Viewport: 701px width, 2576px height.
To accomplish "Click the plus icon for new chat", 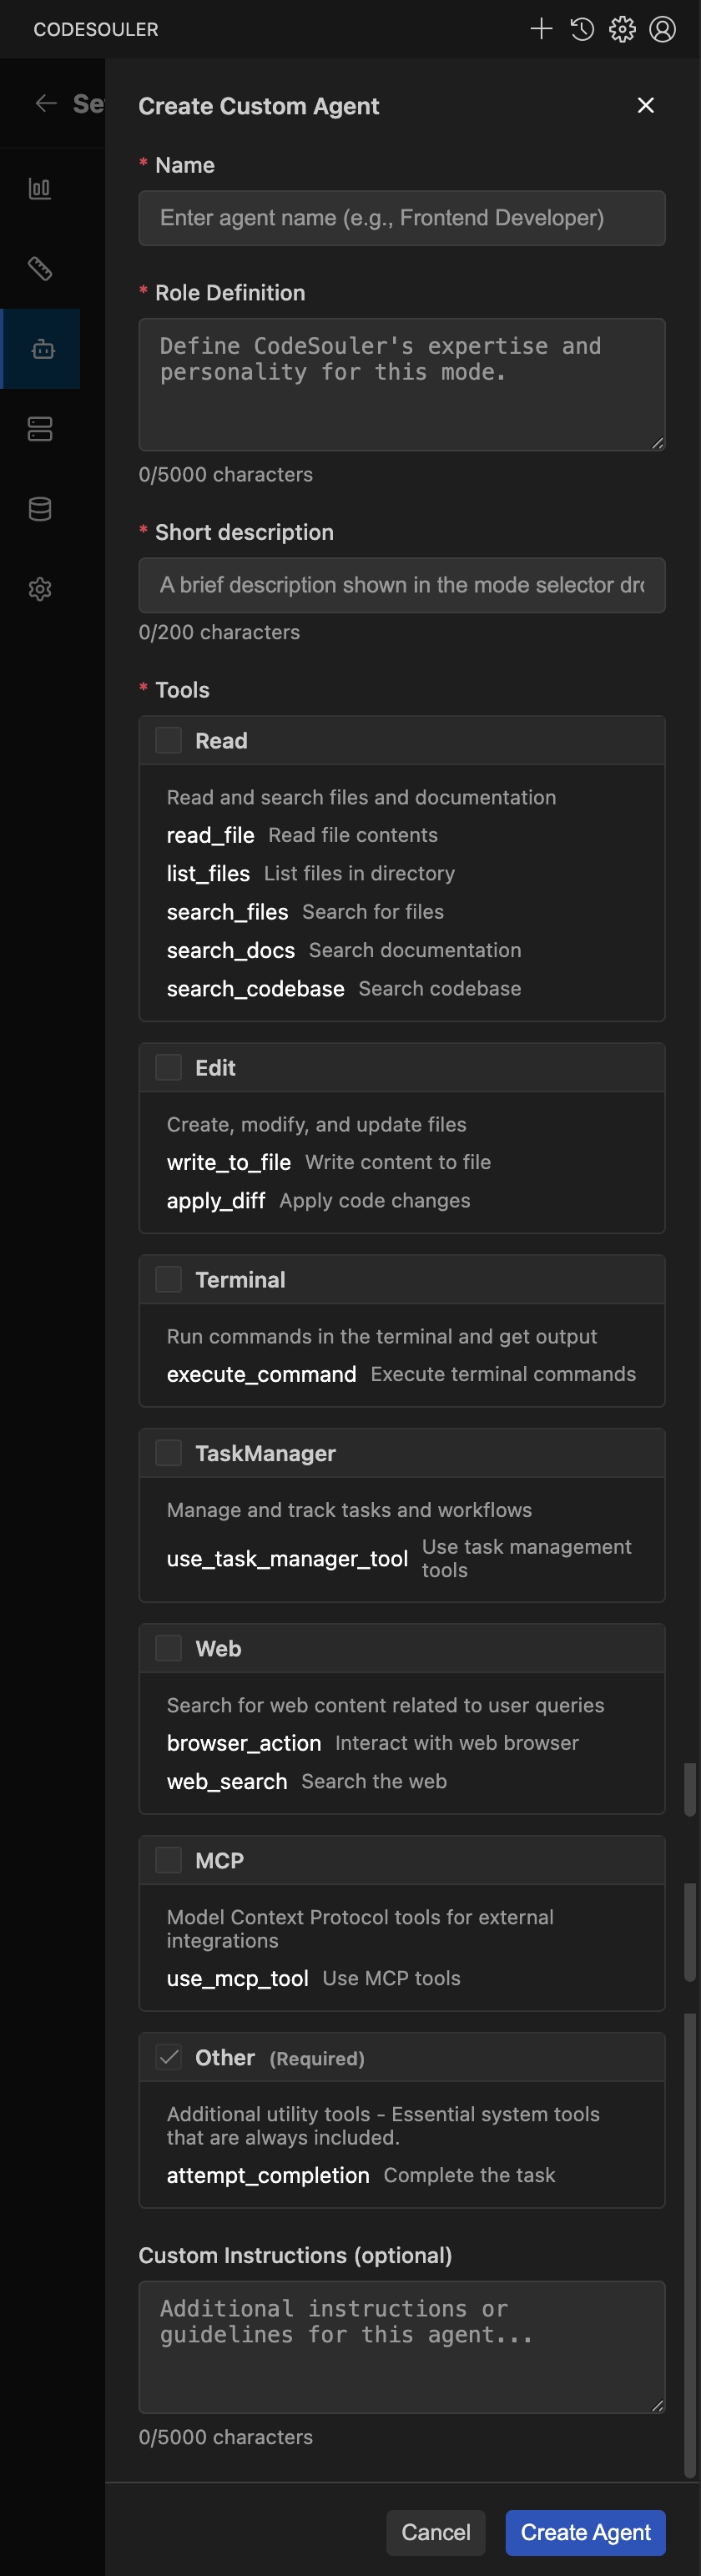I will coord(541,29).
